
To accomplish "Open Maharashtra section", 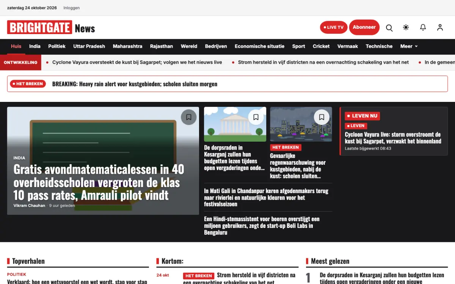I will 127,46.
